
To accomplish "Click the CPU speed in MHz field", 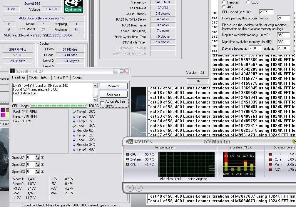I will 266,12.
